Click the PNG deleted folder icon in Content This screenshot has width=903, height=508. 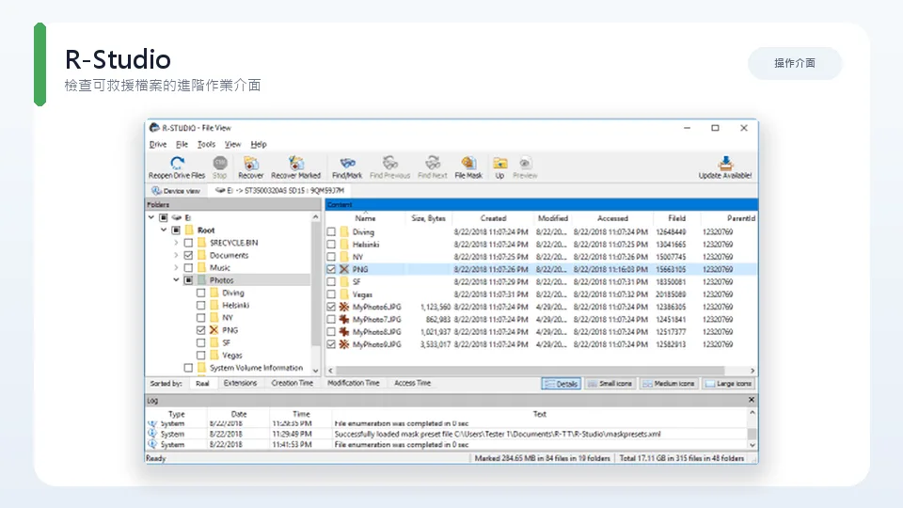coord(344,269)
